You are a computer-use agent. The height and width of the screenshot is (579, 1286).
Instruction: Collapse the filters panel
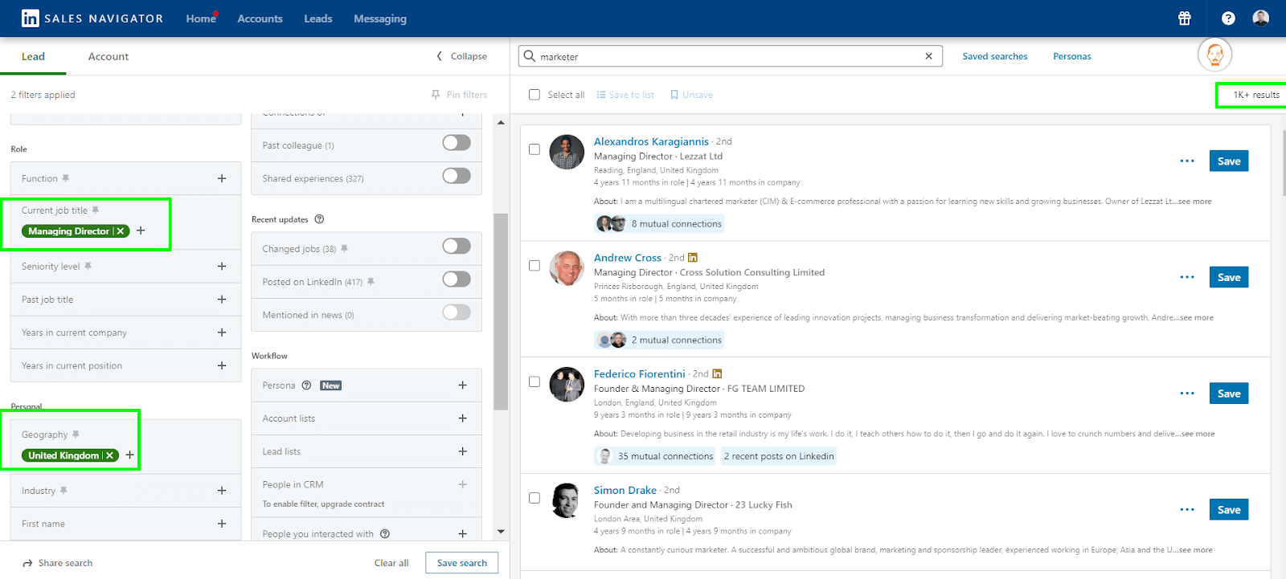462,56
